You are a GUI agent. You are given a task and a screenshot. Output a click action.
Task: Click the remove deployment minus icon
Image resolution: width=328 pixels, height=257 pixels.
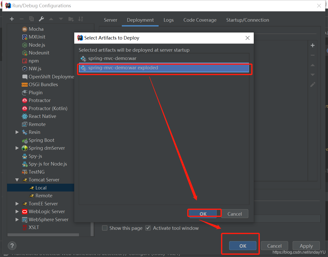coord(313,55)
